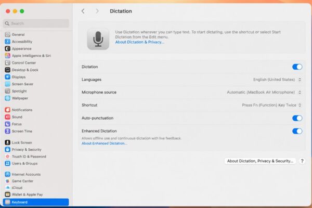312x208 pixels.
Task: Open the Shortcut popup Press Fn Key Twice
Action: point(271,105)
